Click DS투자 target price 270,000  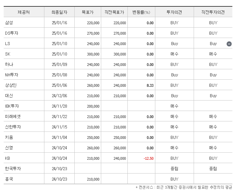click(x=93, y=33)
